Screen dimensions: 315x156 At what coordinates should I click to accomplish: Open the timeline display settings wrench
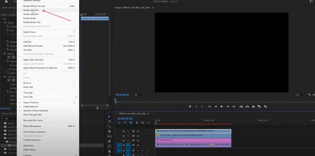coord(142,122)
